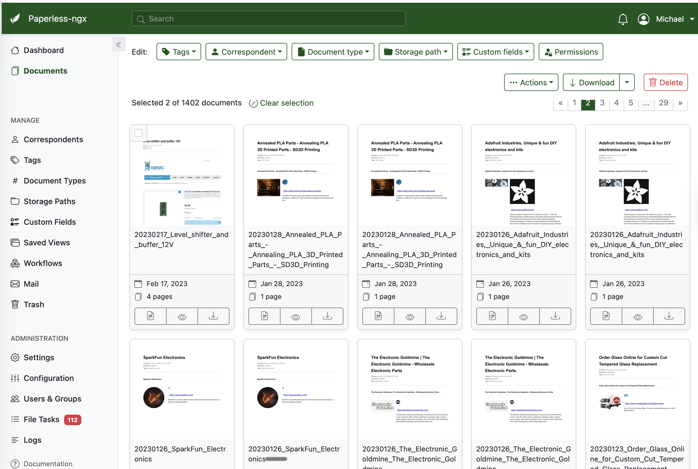The width and height of the screenshot is (698, 469).
Task: Open details icon on first Adafruit card
Action: [492, 316]
